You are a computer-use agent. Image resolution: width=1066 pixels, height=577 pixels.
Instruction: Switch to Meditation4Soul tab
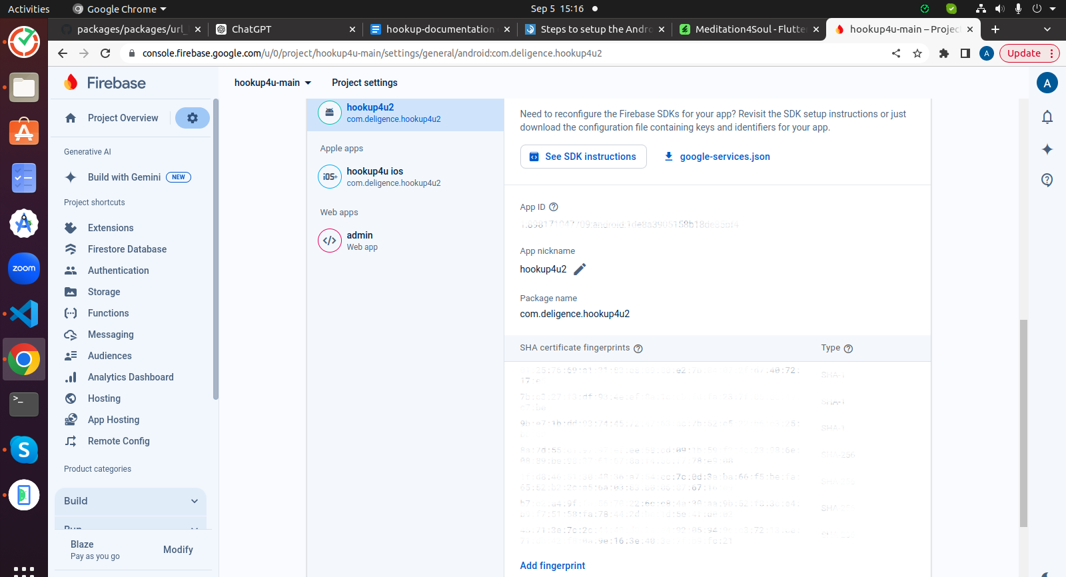point(750,29)
